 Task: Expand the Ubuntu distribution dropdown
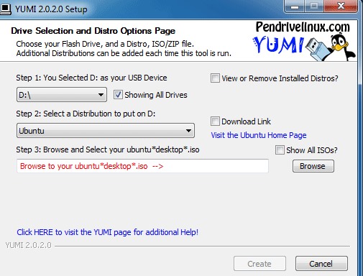click(106, 131)
